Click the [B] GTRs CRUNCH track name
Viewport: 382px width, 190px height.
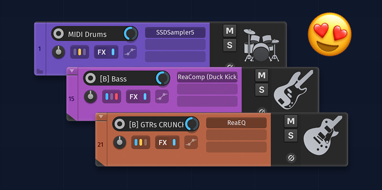157,124
